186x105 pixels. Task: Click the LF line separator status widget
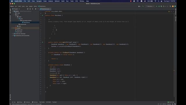coord(161,104)
